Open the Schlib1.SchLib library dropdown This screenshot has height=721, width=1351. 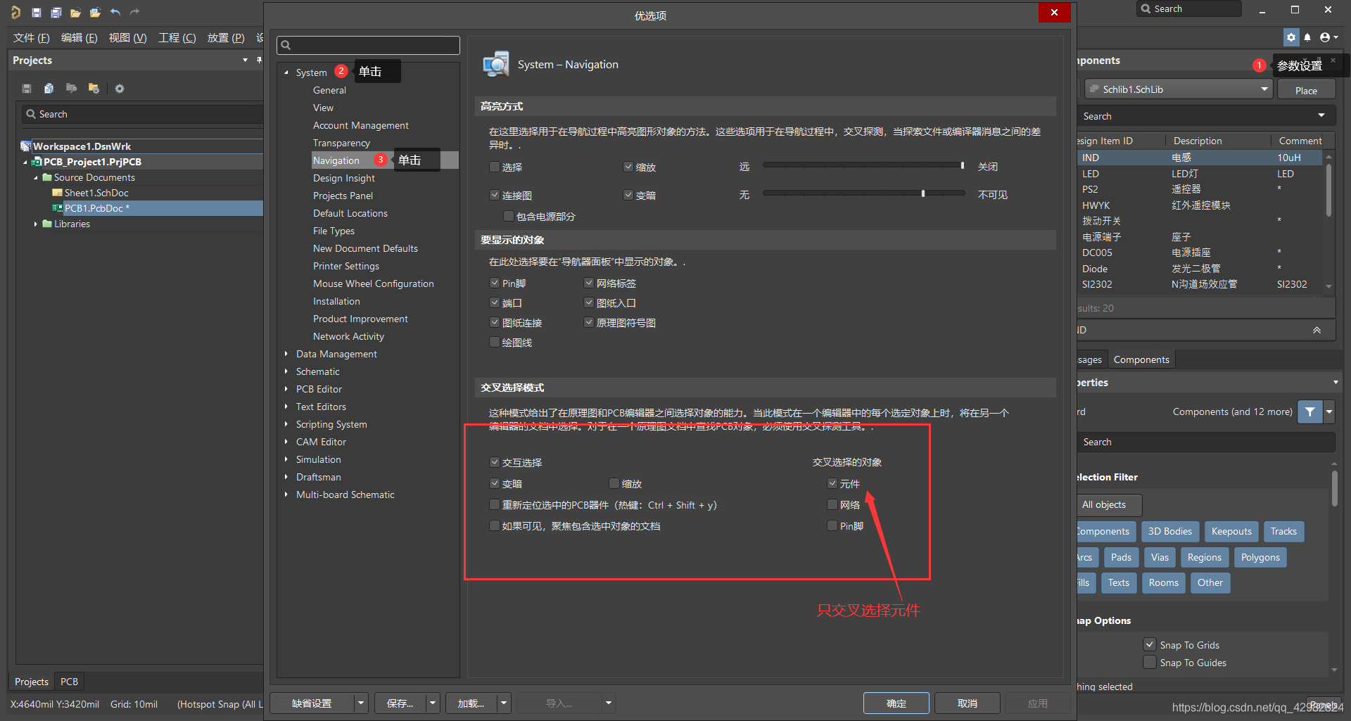pyautogui.click(x=1264, y=89)
